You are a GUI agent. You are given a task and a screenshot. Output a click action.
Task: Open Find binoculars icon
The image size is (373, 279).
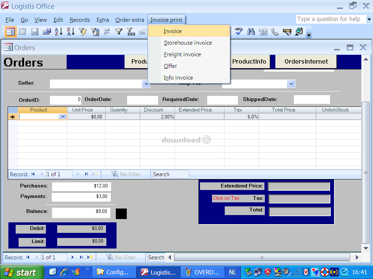click(251, 31)
